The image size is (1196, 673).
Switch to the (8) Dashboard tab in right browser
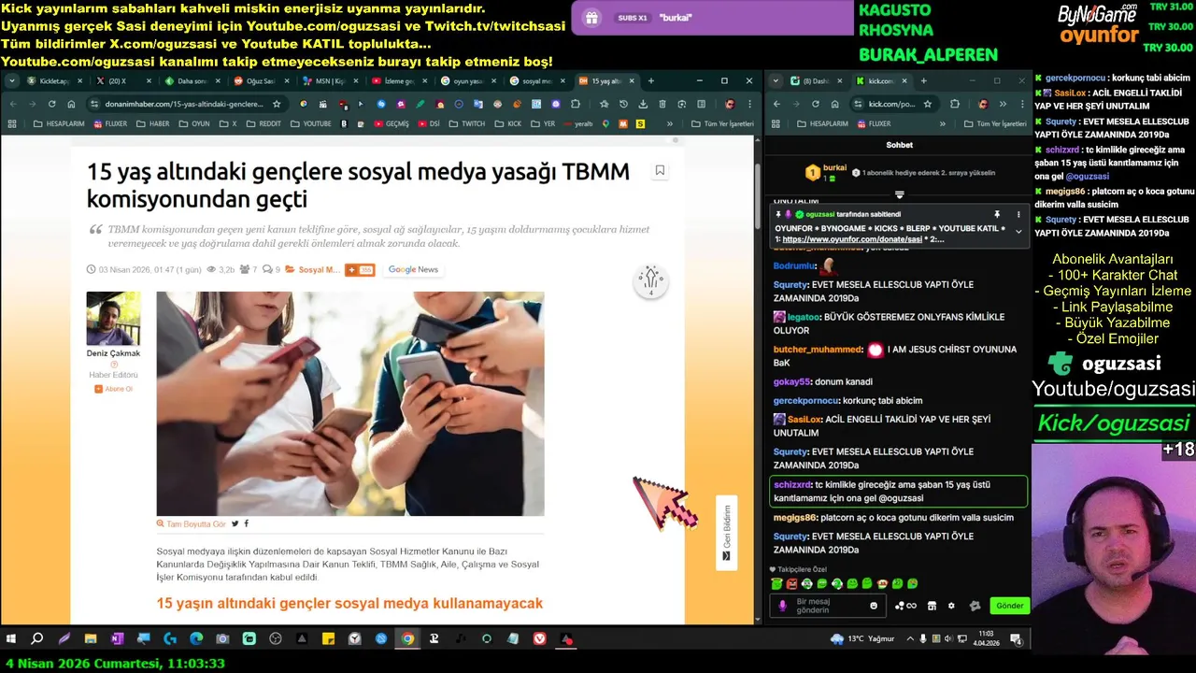point(816,81)
